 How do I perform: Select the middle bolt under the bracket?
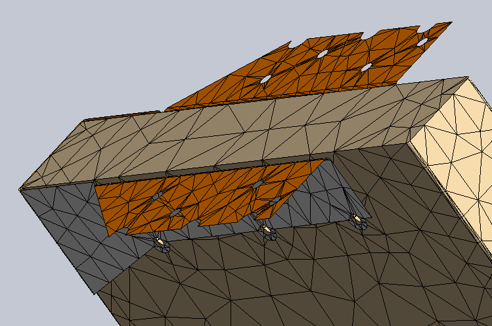pyautogui.click(x=267, y=230)
